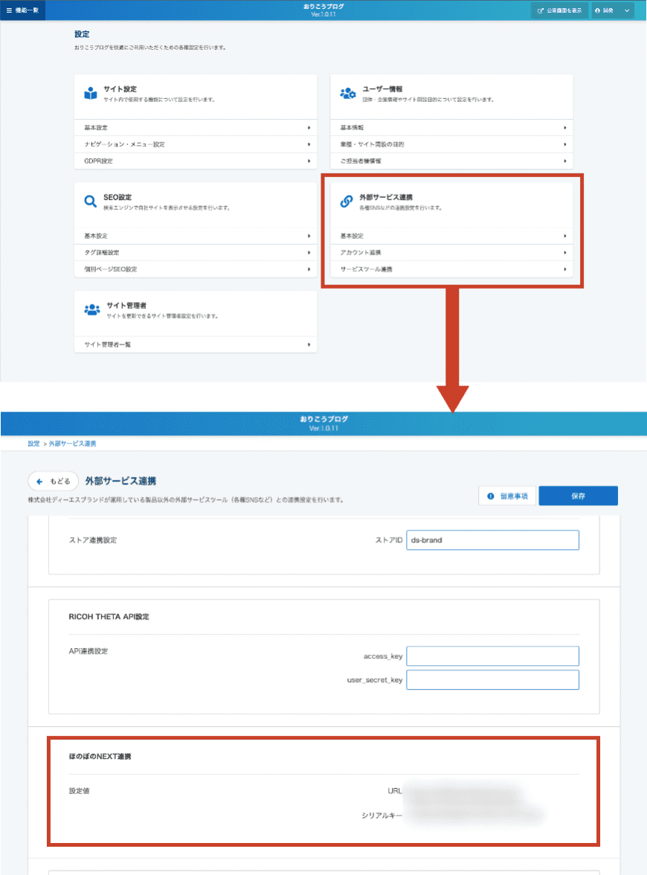Click the 外部サービス連携 chain-link icon
The image size is (647, 875).
[x=347, y=202]
